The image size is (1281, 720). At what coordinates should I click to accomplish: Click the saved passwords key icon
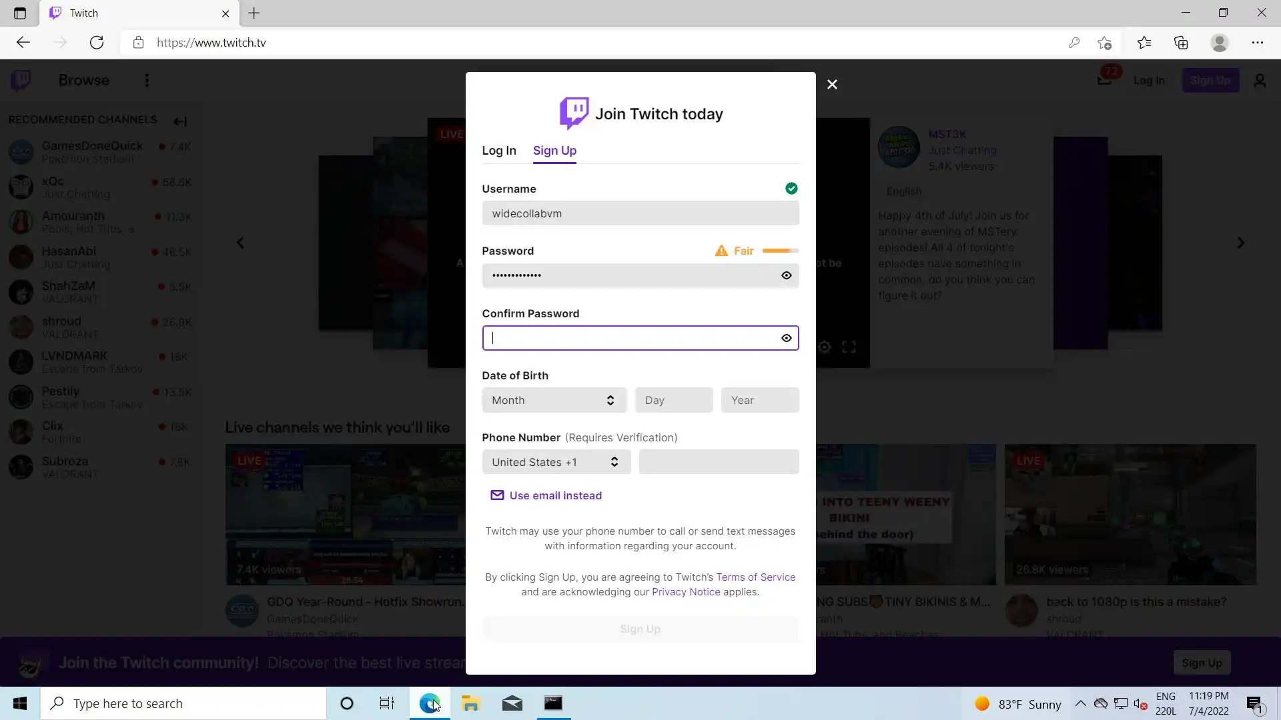[x=1074, y=43]
